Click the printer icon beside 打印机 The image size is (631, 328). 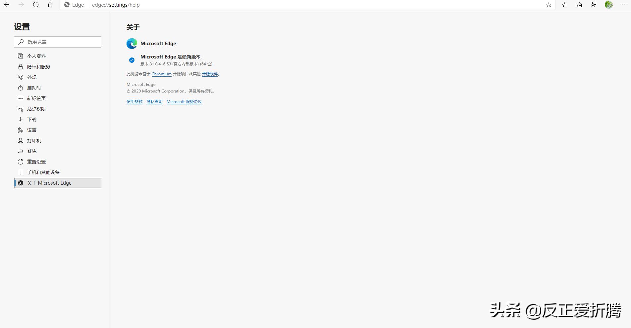21,141
